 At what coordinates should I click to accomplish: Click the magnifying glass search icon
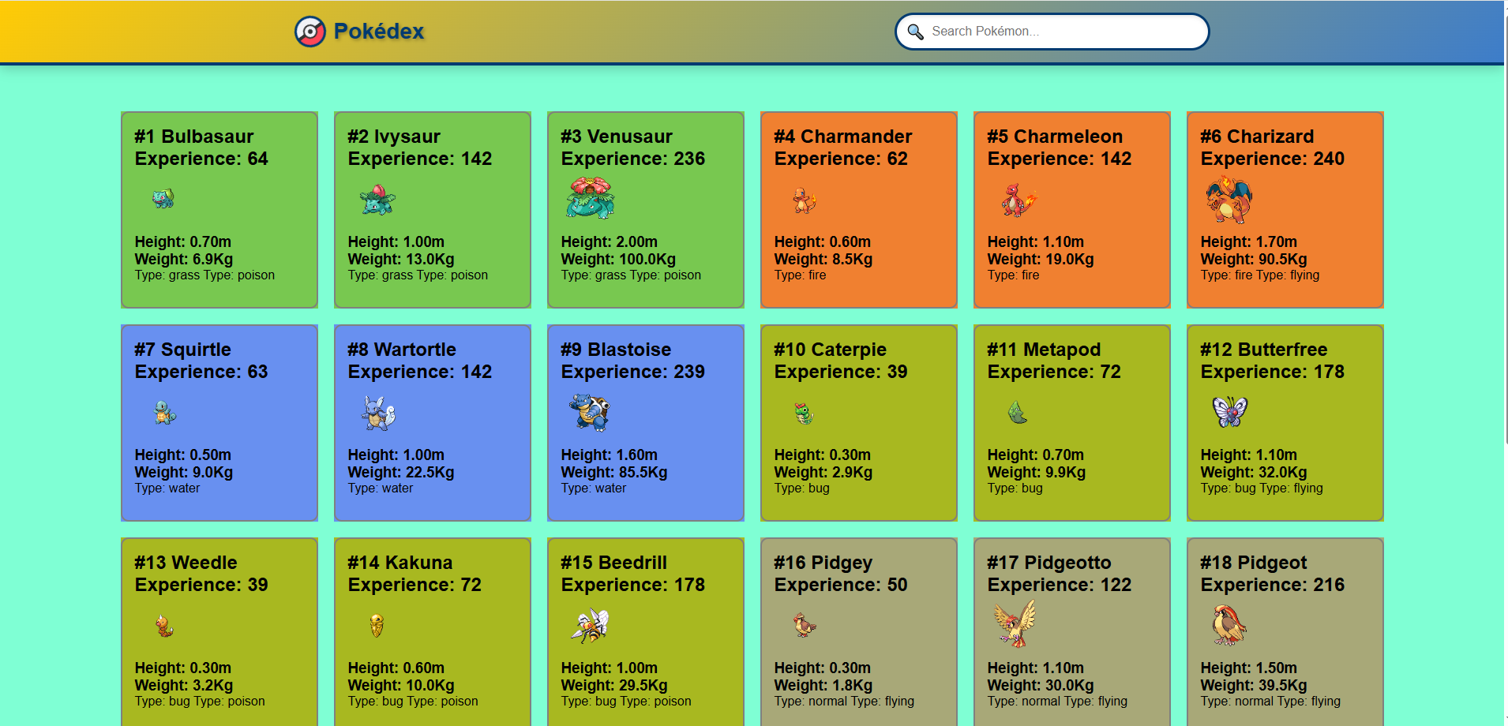(914, 32)
